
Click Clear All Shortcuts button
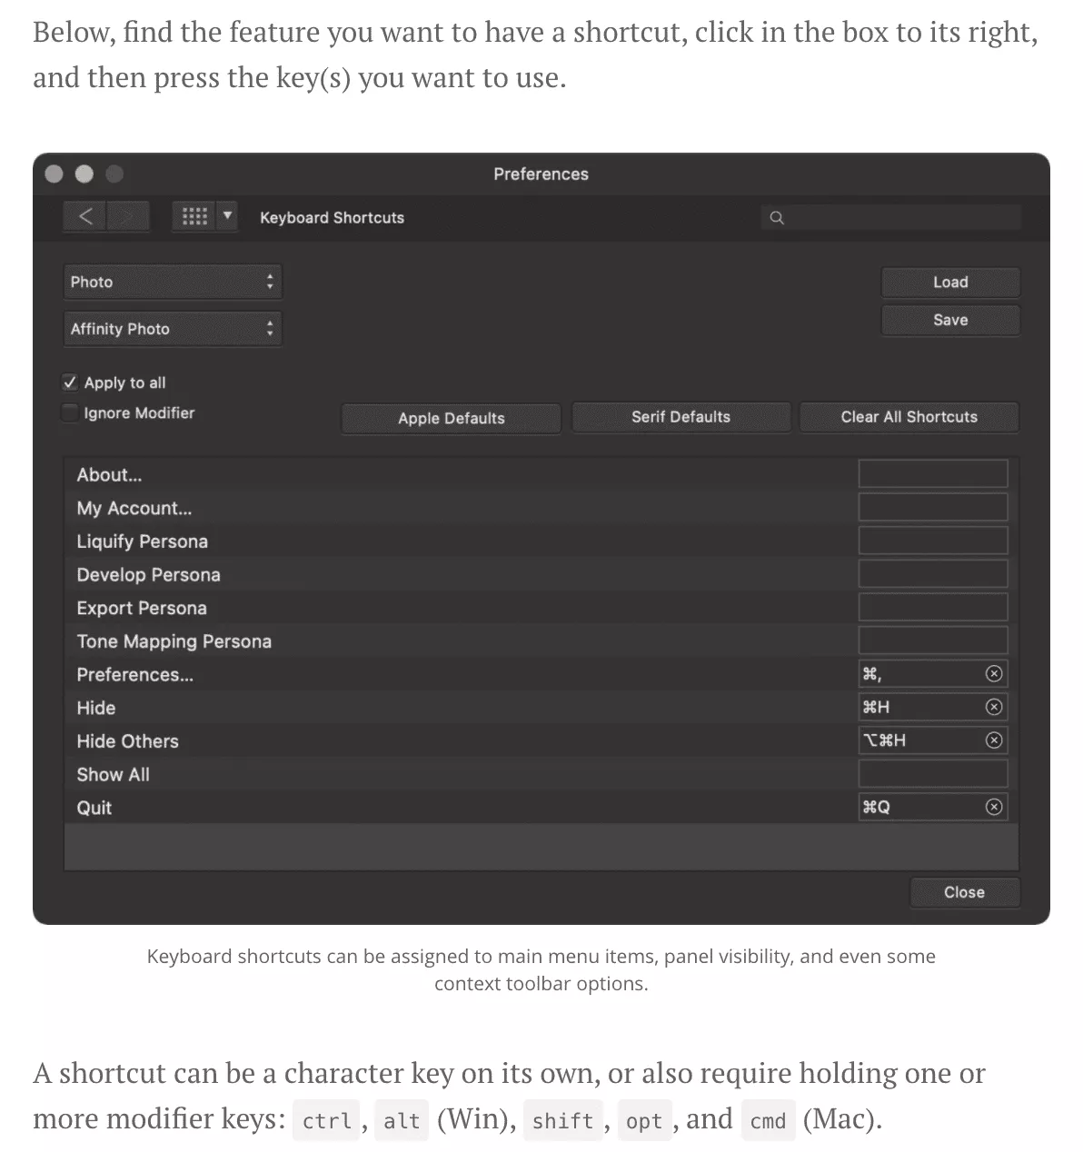(x=909, y=417)
